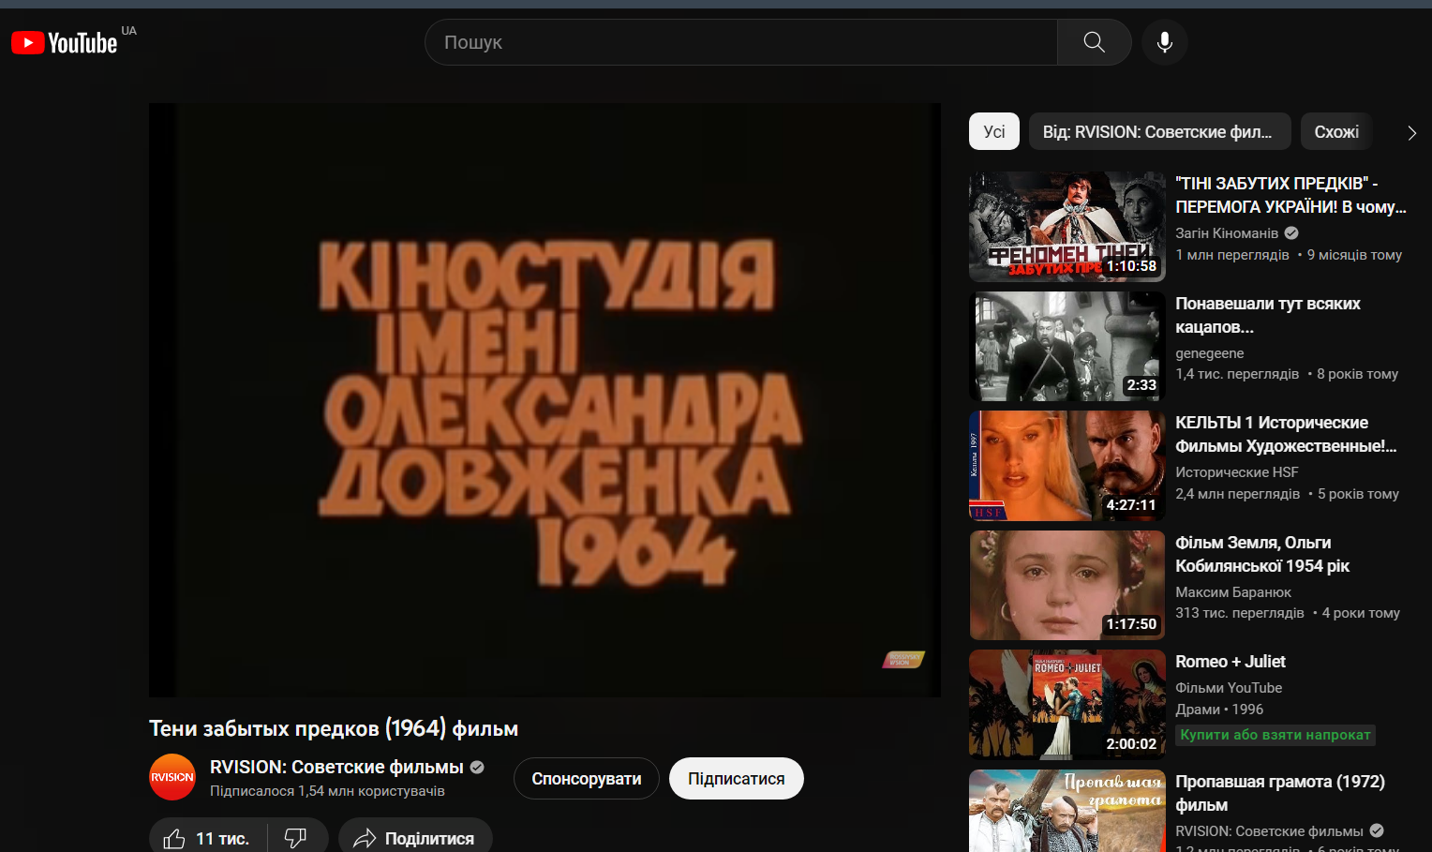The width and height of the screenshot is (1432, 852).
Task: Select Від: RVISION: Советские фил... chip
Action: (1159, 132)
